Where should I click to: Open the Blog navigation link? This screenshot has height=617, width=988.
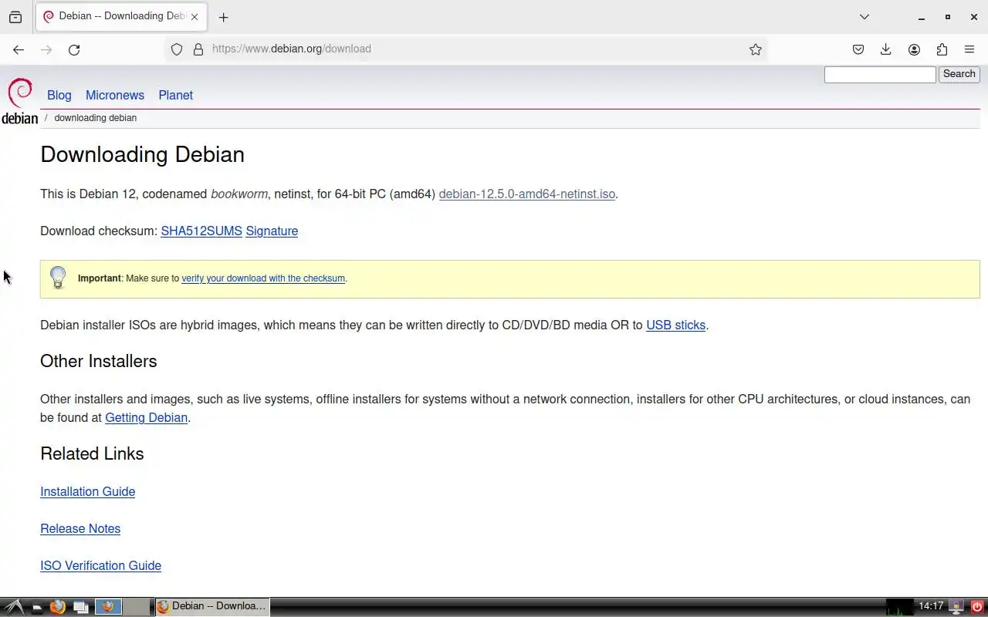coord(59,95)
